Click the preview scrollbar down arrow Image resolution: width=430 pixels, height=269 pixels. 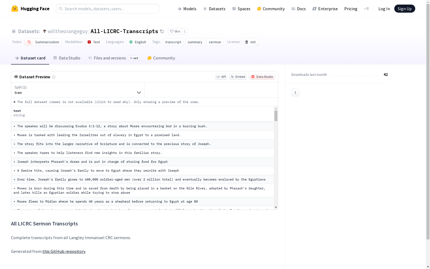276,207
